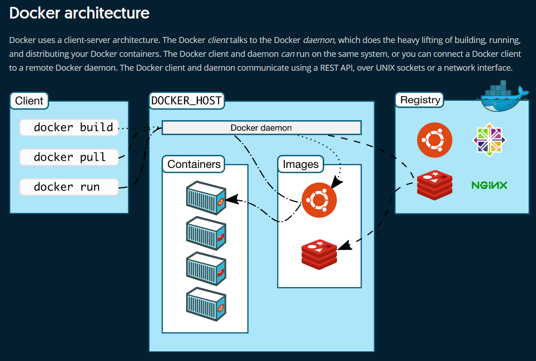Select the topmost container icon under Containers
This screenshot has width=536, height=361.
coord(206,199)
